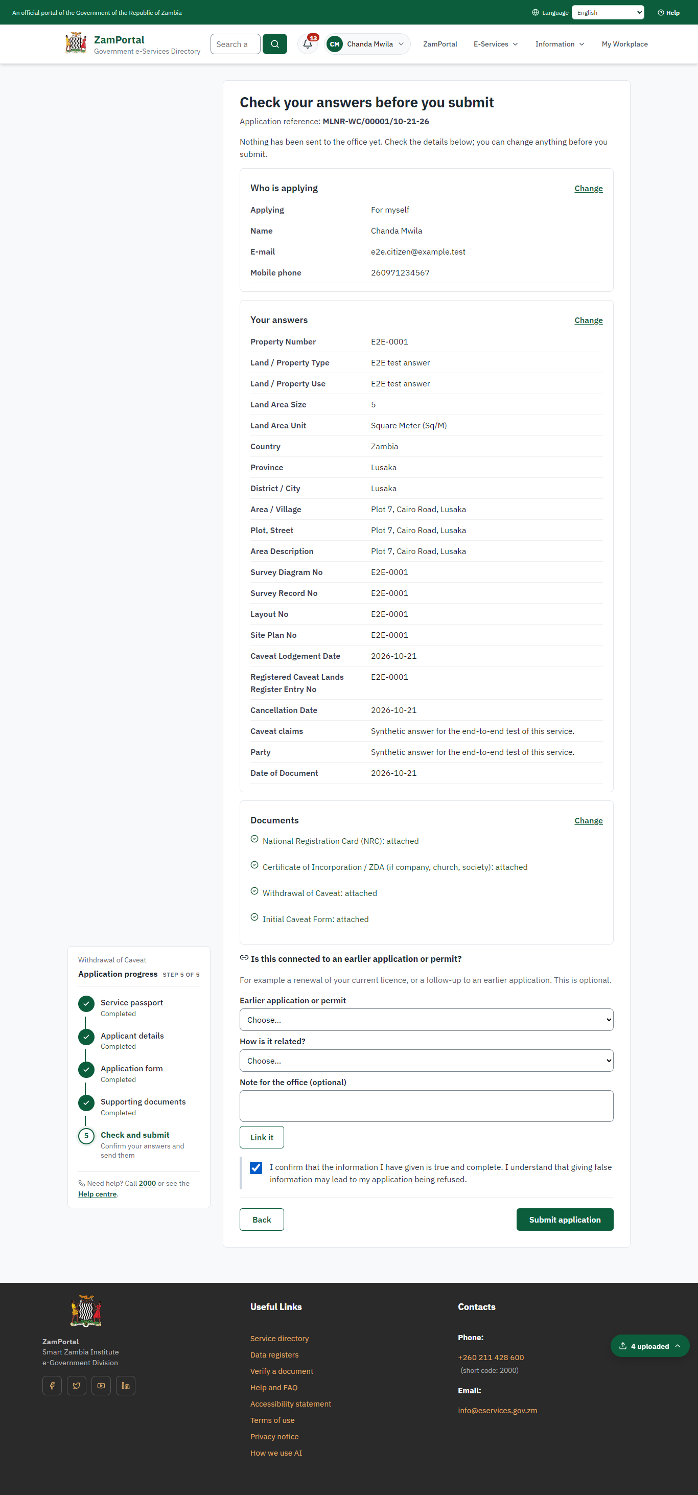The height and width of the screenshot is (1495, 698).
Task: Open Earlier application or permit dropdown
Action: (427, 1020)
